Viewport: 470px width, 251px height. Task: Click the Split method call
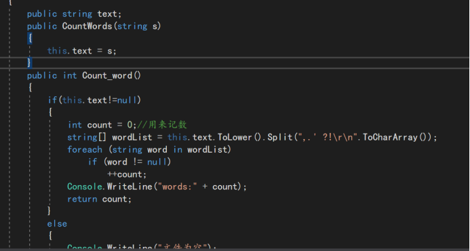[279, 137]
